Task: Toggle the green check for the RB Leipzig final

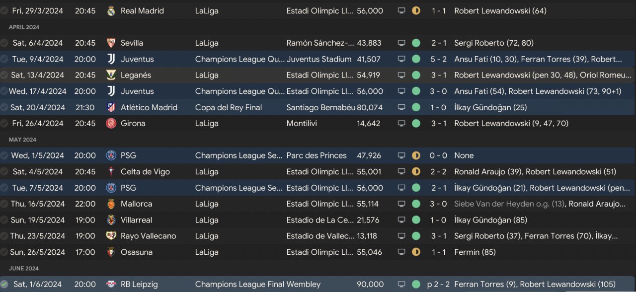Action: 4,285
